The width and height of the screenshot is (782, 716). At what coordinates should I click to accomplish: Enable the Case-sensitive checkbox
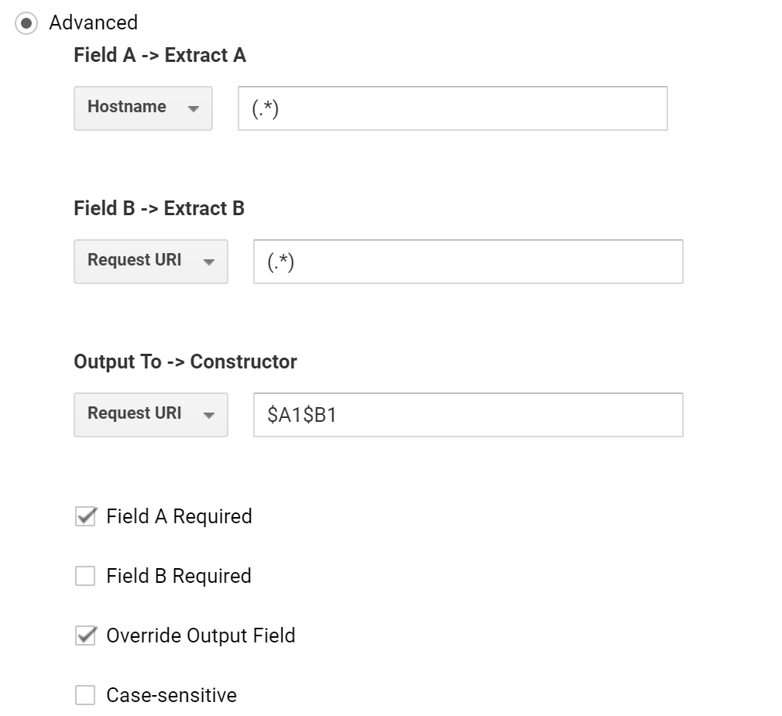click(x=85, y=695)
